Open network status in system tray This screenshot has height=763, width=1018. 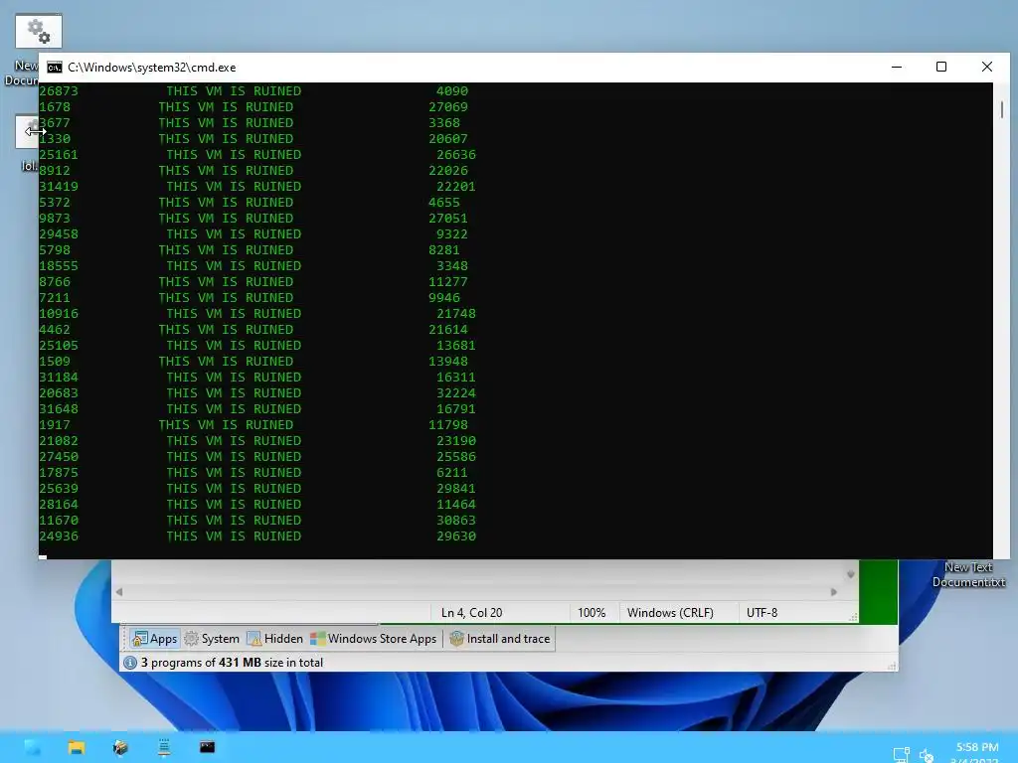[x=901, y=755]
